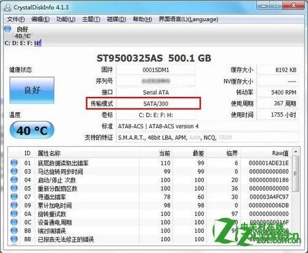308x253 pixels.
Task: Open the 主题(T) menu
Action: (x=91, y=19)
